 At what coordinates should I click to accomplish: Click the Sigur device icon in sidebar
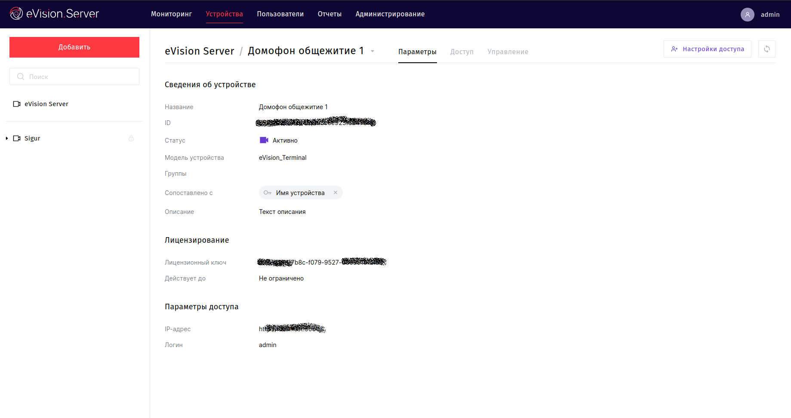click(x=17, y=138)
